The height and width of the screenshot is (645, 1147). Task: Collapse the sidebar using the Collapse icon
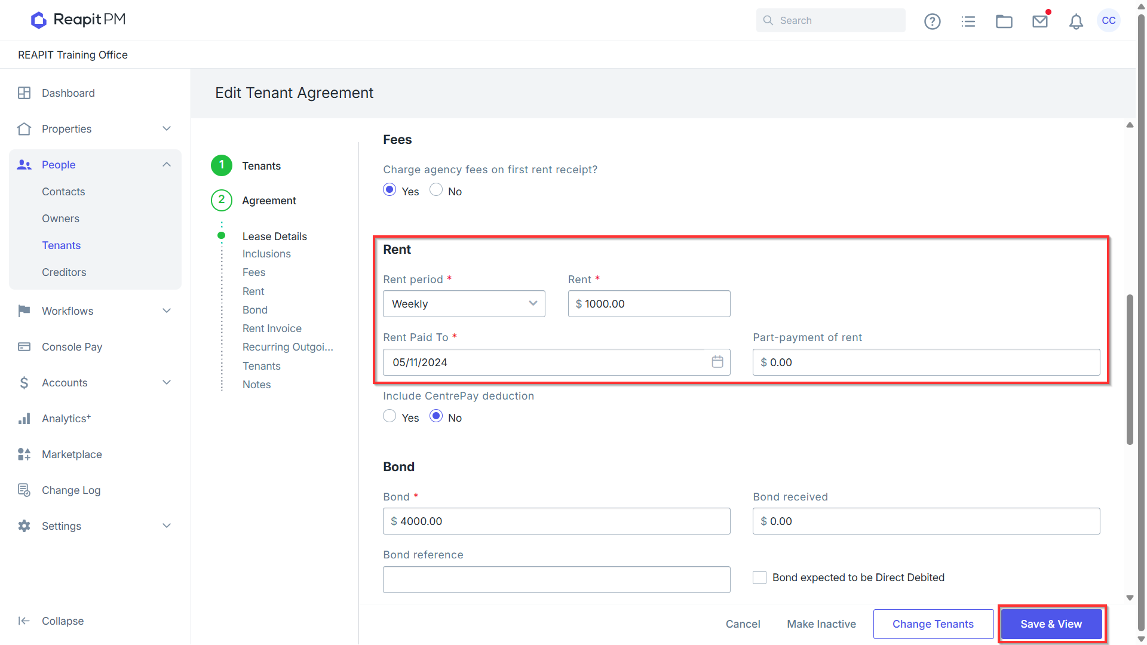coord(24,621)
